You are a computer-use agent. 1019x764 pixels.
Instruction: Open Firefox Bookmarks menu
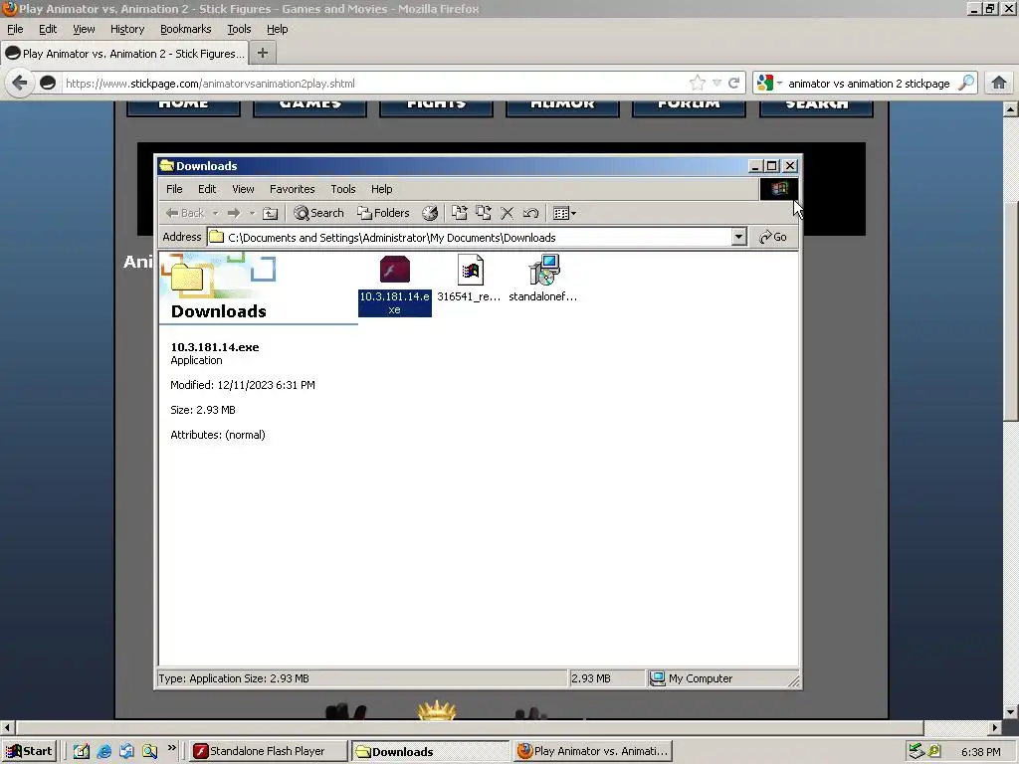click(185, 29)
